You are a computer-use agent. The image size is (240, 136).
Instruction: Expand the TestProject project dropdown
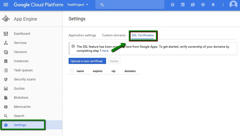click(78, 5)
